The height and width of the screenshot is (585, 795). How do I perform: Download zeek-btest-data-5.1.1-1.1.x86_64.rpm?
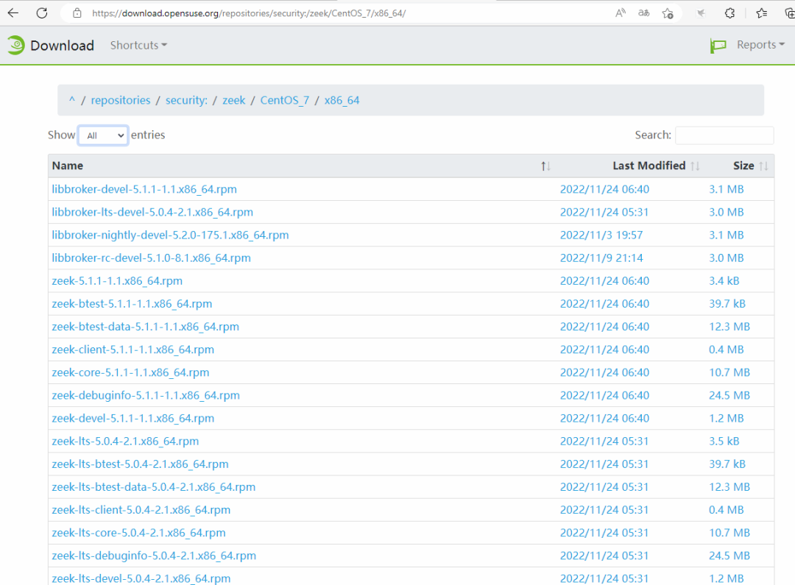[145, 327]
